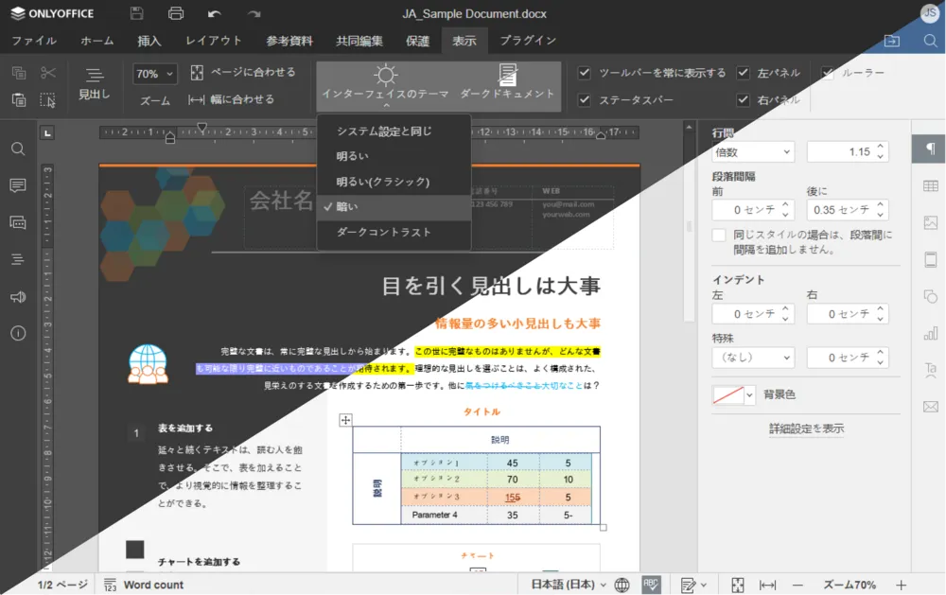Open table settings in right sidebar
Screen dimensions: 946x595
930,186
